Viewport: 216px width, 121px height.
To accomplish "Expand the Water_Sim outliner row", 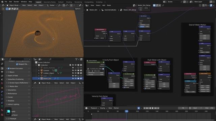I will (x=39, y=78).
